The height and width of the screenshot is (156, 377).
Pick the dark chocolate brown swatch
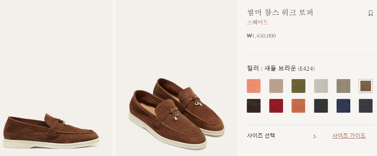point(254,106)
